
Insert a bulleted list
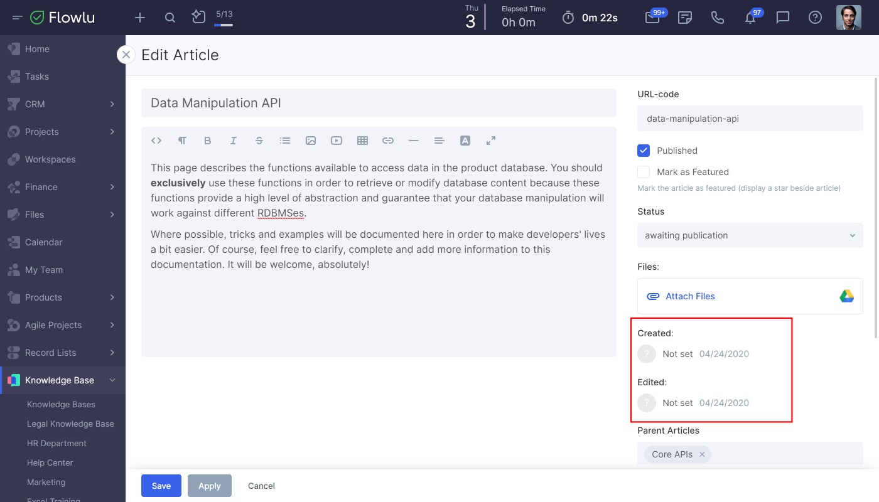tap(285, 141)
